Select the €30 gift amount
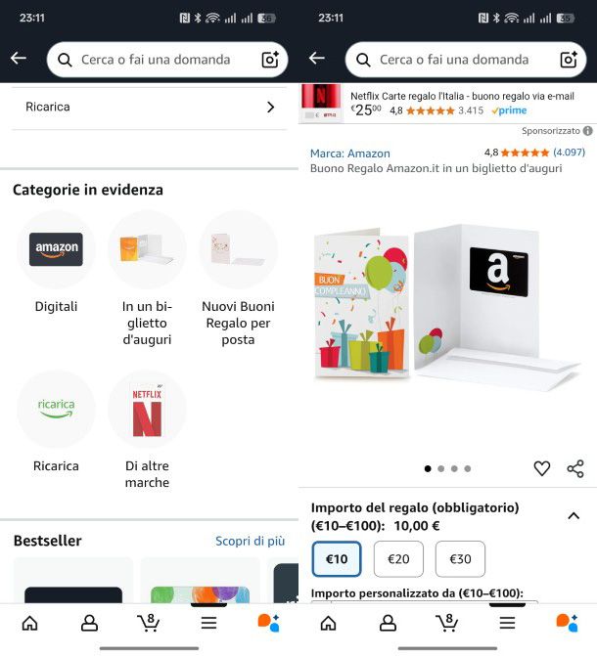Viewport: 597px width, 656px height. click(x=460, y=559)
